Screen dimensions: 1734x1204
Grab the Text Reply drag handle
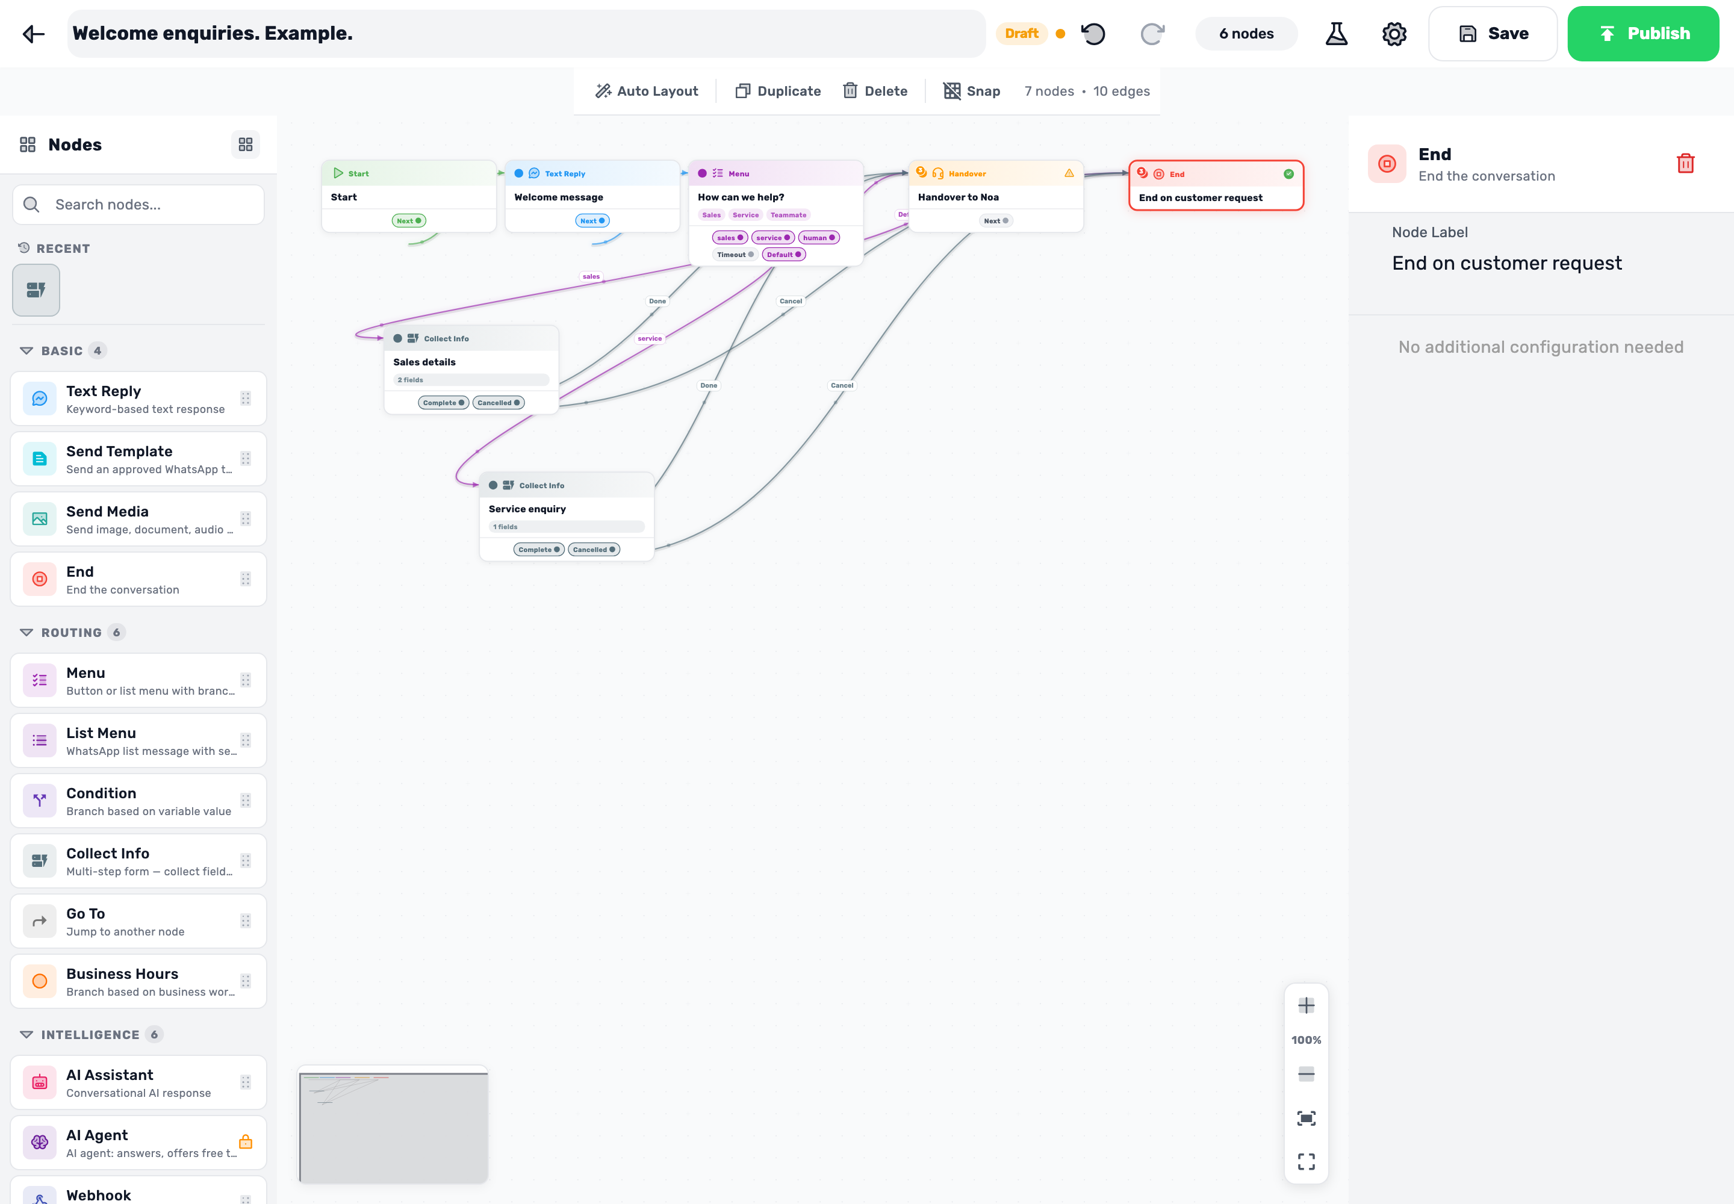point(245,399)
